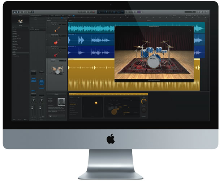Click the Library search field
The image size is (224, 181).
[21, 28]
